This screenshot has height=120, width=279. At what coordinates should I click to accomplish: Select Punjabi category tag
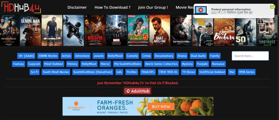(x=202, y=64)
